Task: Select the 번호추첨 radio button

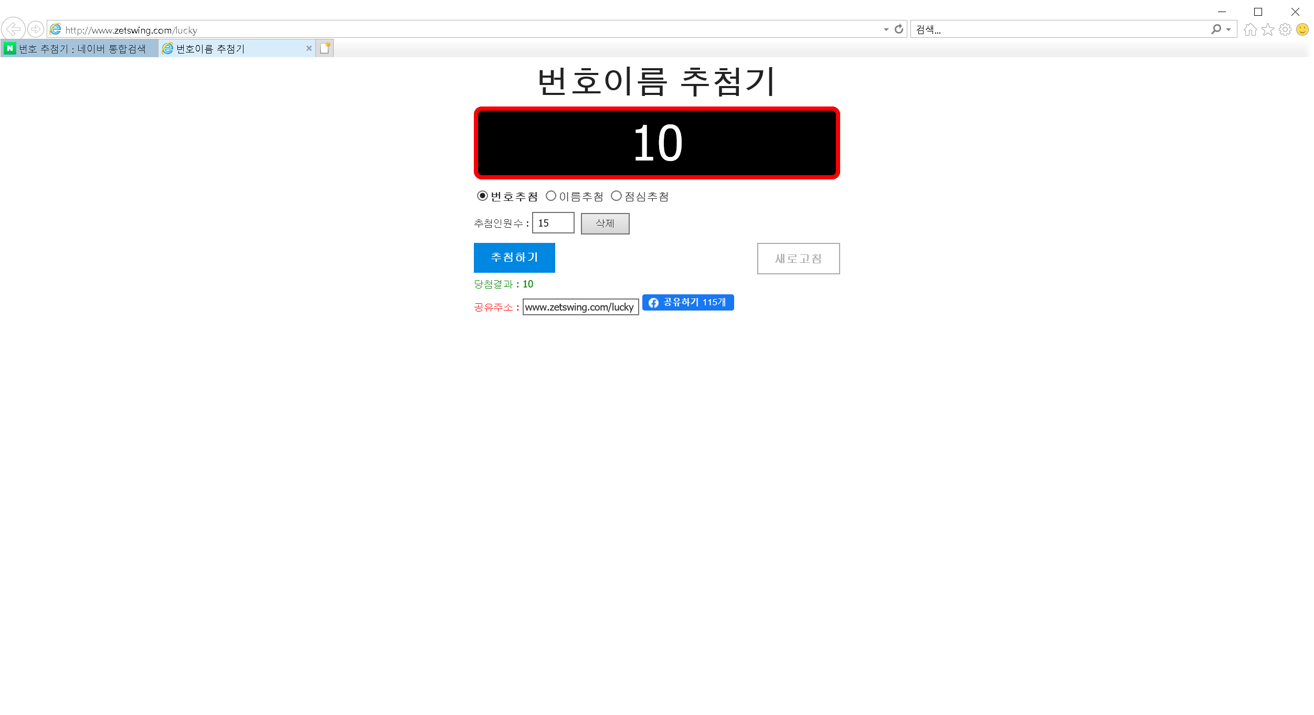Action: click(482, 196)
